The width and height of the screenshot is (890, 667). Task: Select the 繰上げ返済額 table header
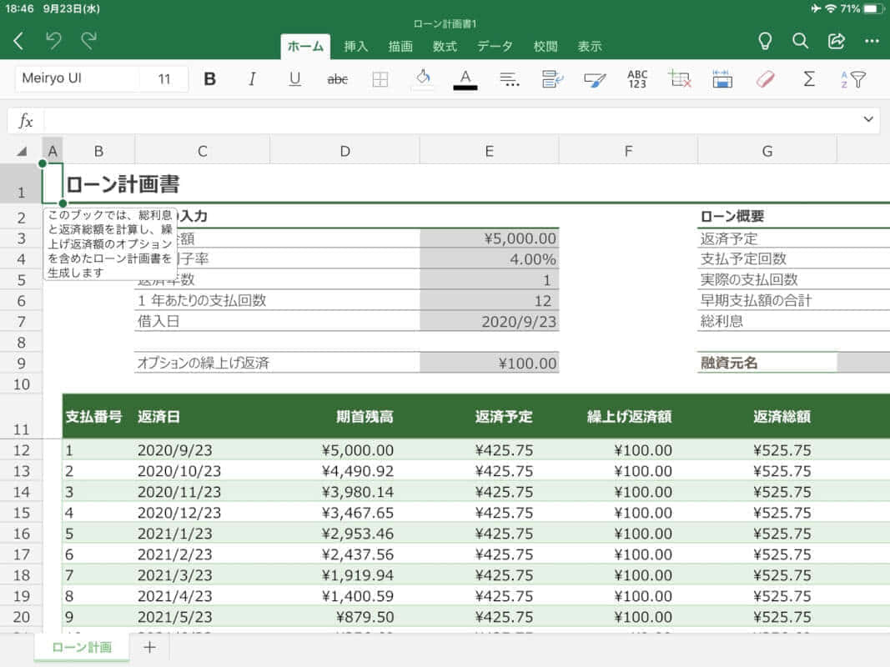[x=630, y=417]
